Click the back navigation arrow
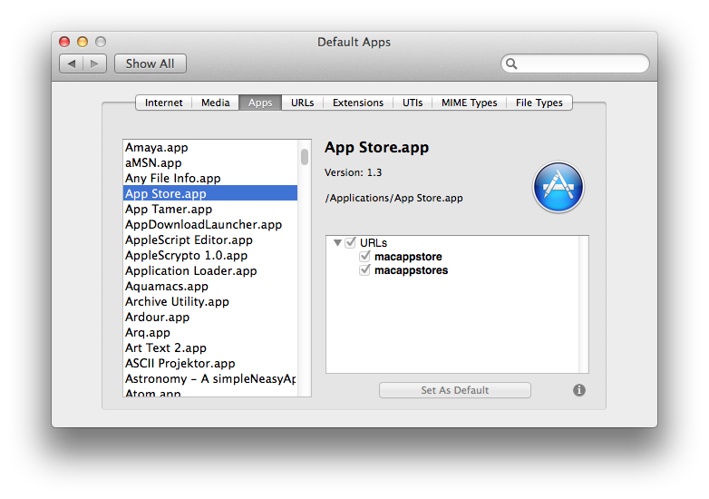The width and height of the screenshot is (709, 499). (72, 64)
